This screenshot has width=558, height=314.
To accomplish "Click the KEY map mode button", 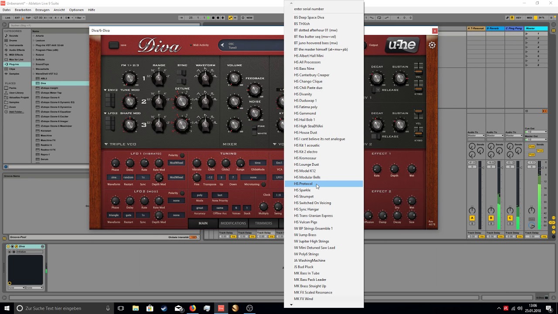I will point(519,17).
